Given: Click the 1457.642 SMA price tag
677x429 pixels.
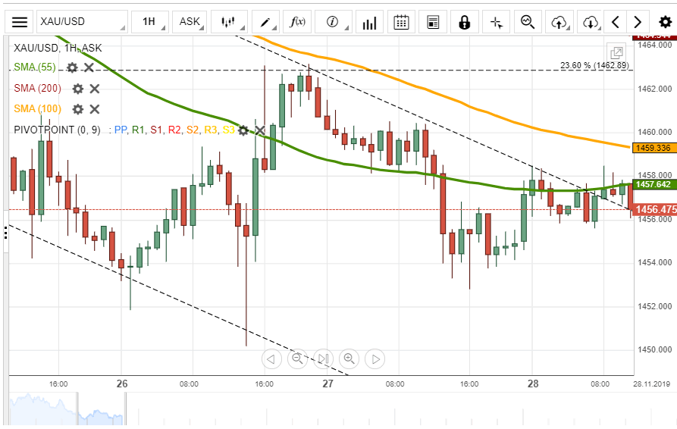Looking at the screenshot, I should [654, 184].
